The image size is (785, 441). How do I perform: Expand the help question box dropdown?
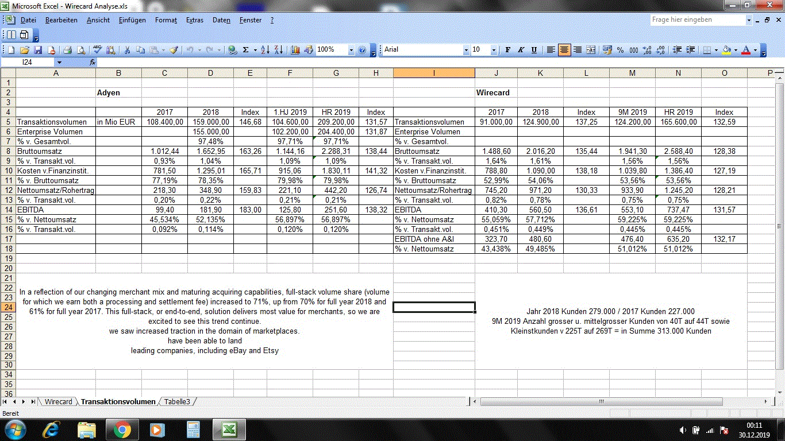[749, 20]
